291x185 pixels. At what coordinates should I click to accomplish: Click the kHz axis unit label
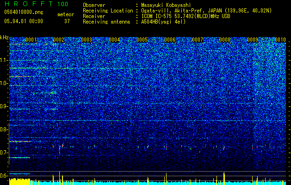point(4,37)
